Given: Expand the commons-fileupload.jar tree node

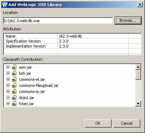Looking at the screenshot, I should (8, 85).
